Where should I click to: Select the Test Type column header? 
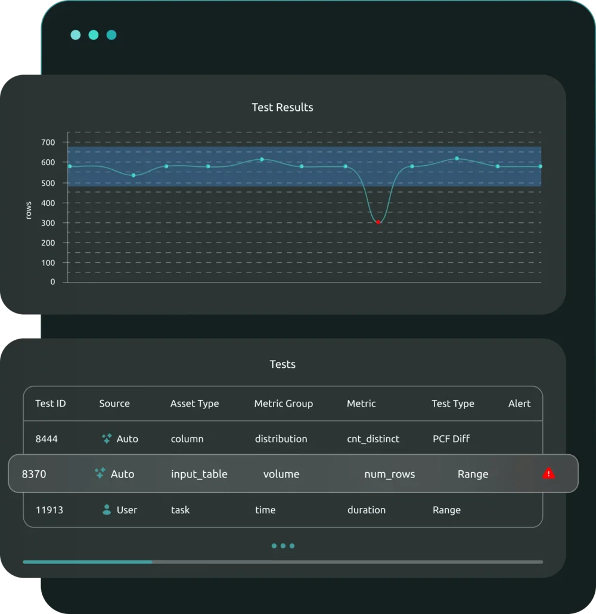(452, 404)
